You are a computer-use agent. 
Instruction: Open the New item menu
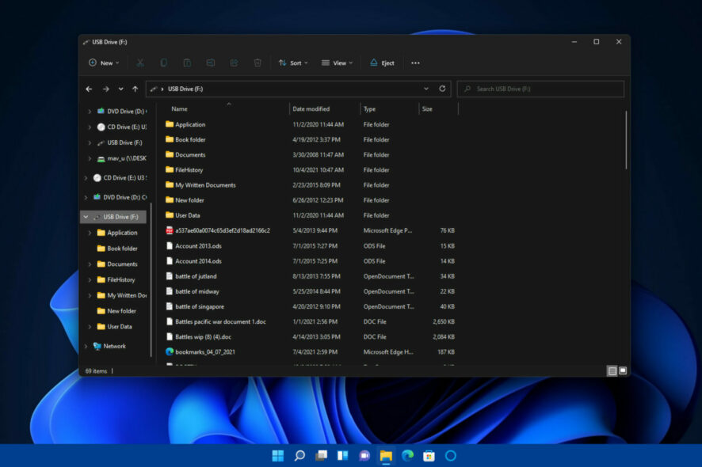[x=104, y=63]
